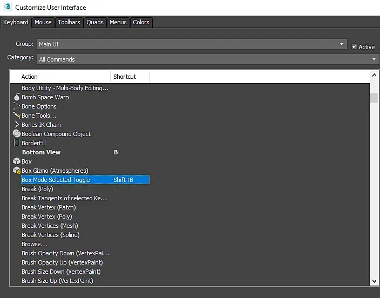Select the Colors tab
380x298 pixels.
(x=141, y=22)
